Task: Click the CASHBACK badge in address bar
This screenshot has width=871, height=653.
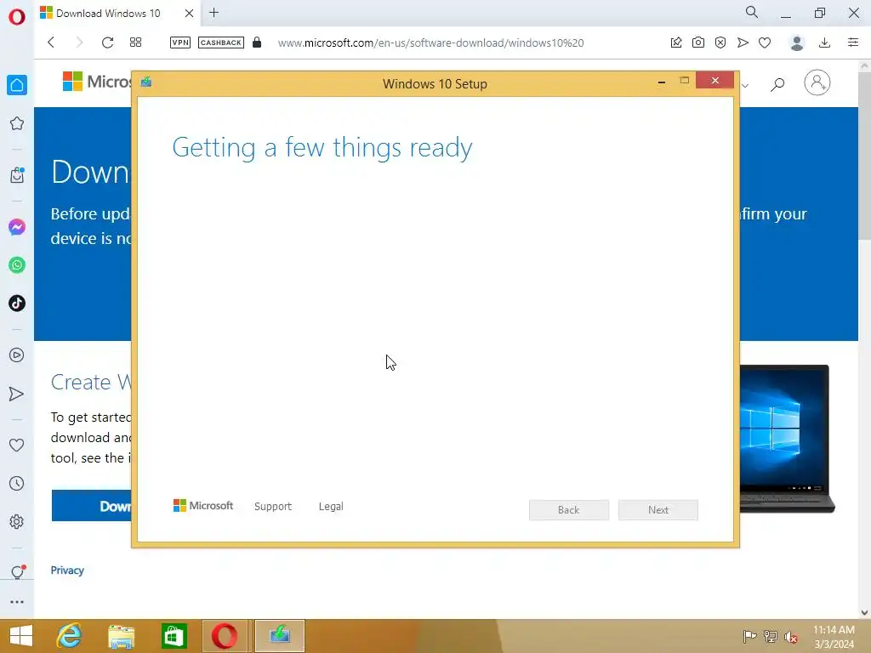Action: (221, 43)
